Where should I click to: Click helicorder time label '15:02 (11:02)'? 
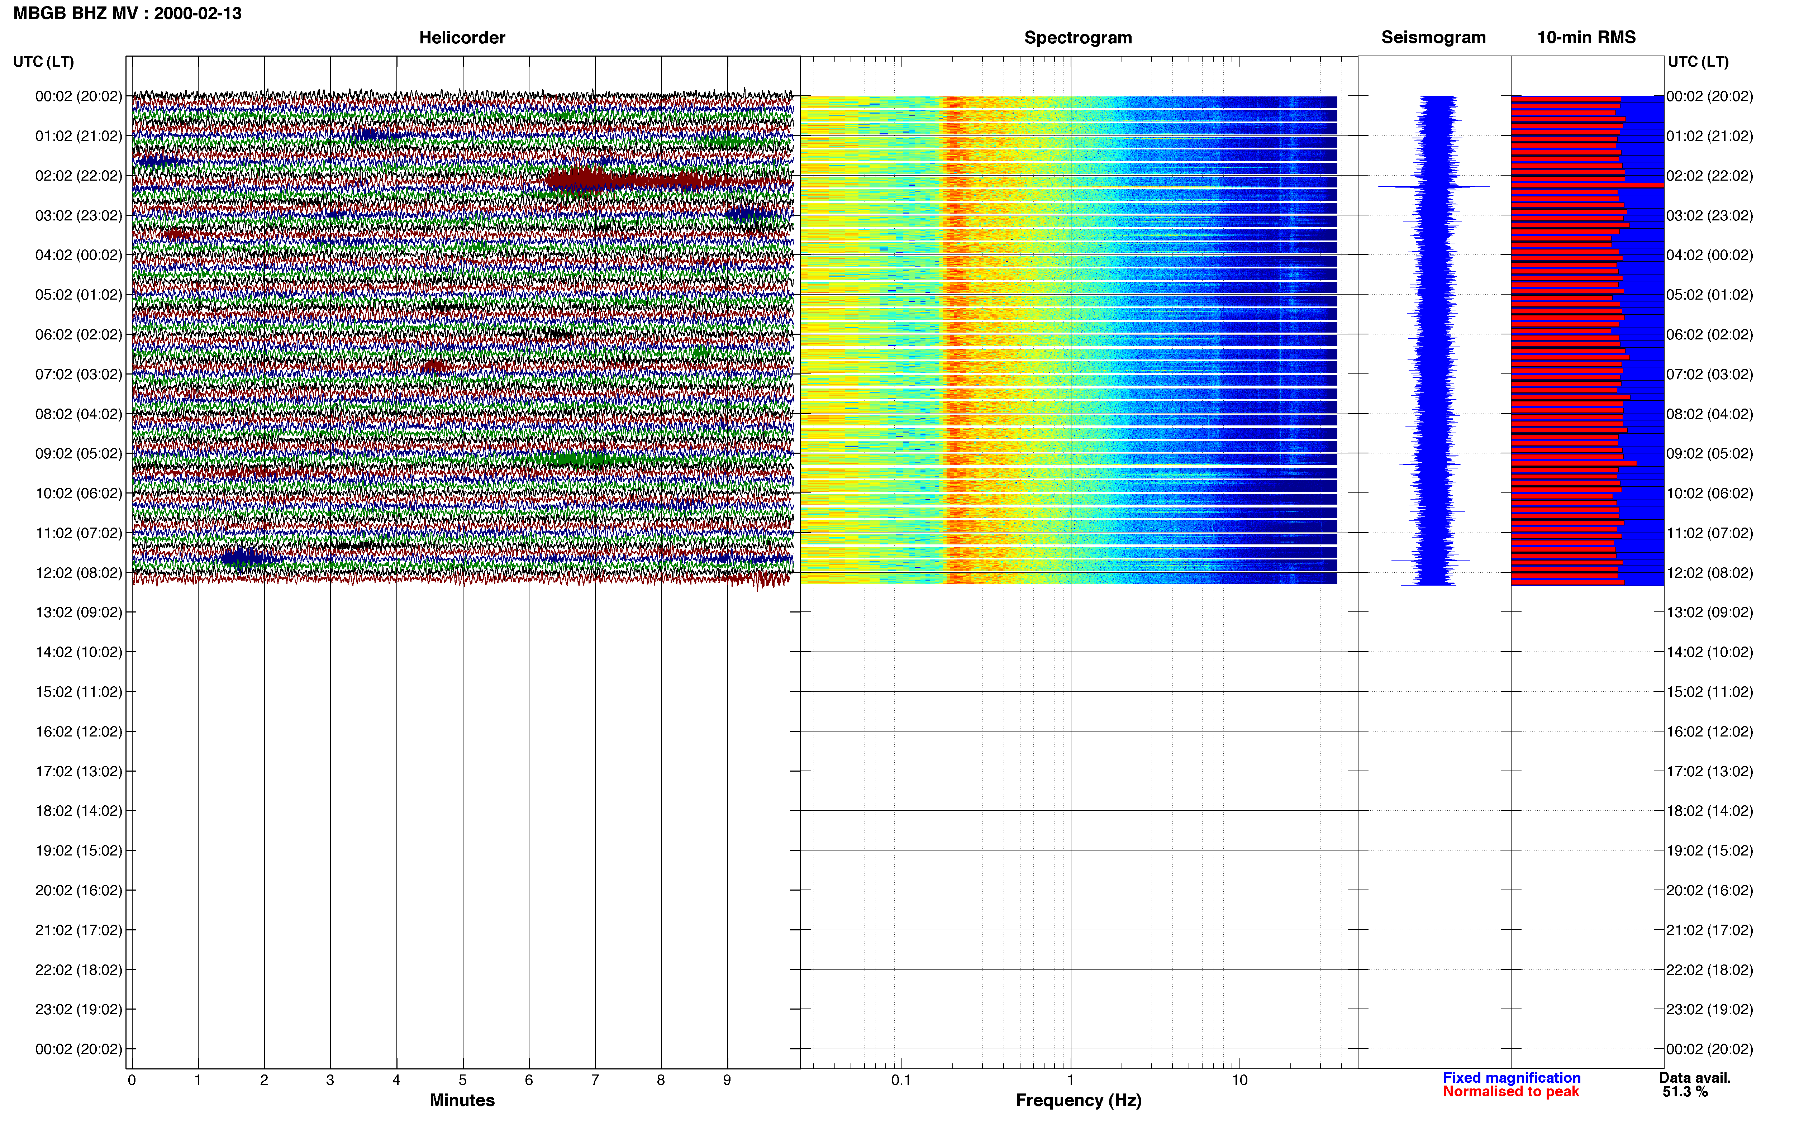78,692
